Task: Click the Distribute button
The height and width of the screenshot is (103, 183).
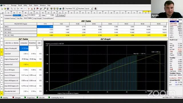Action: 60,15
